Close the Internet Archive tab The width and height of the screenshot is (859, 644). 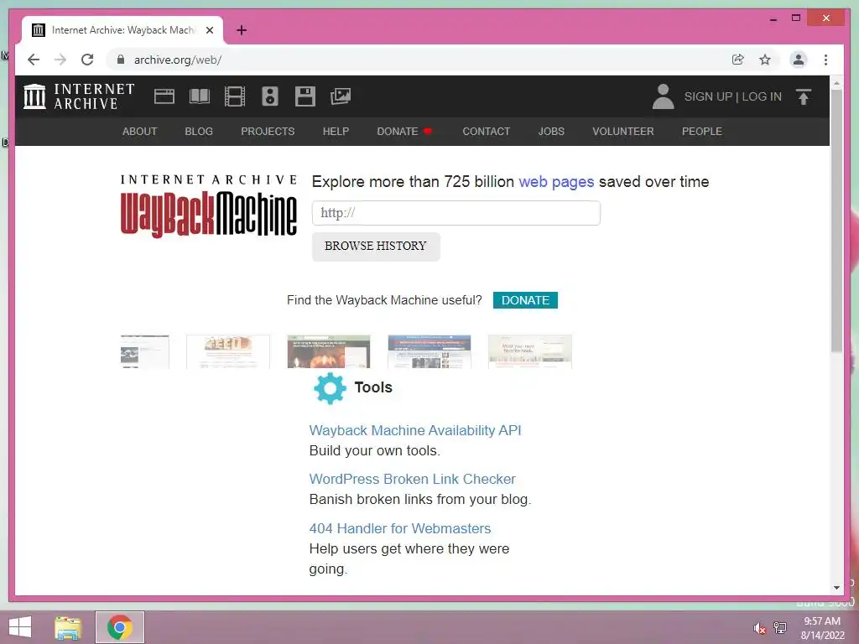point(210,30)
